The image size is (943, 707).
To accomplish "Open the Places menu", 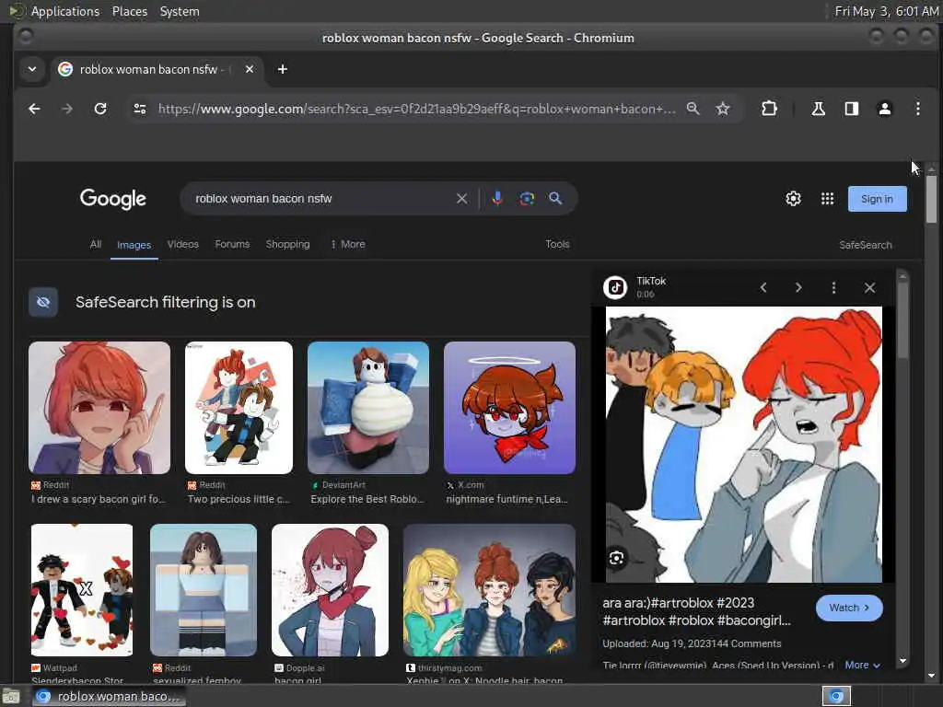I will (129, 11).
